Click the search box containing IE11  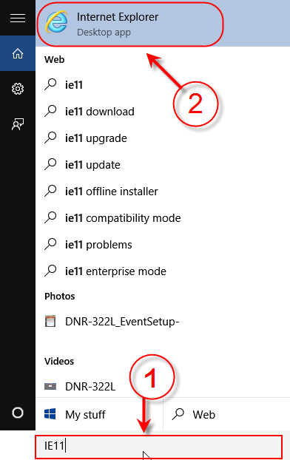point(159,447)
